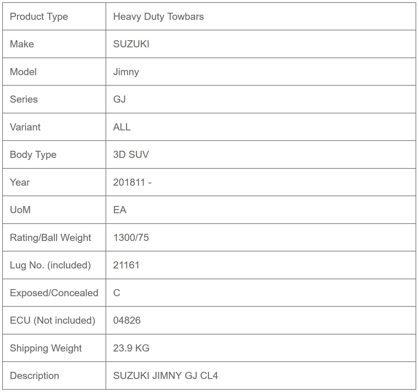Select the Shipping Weight label

[x=46, y=348]
